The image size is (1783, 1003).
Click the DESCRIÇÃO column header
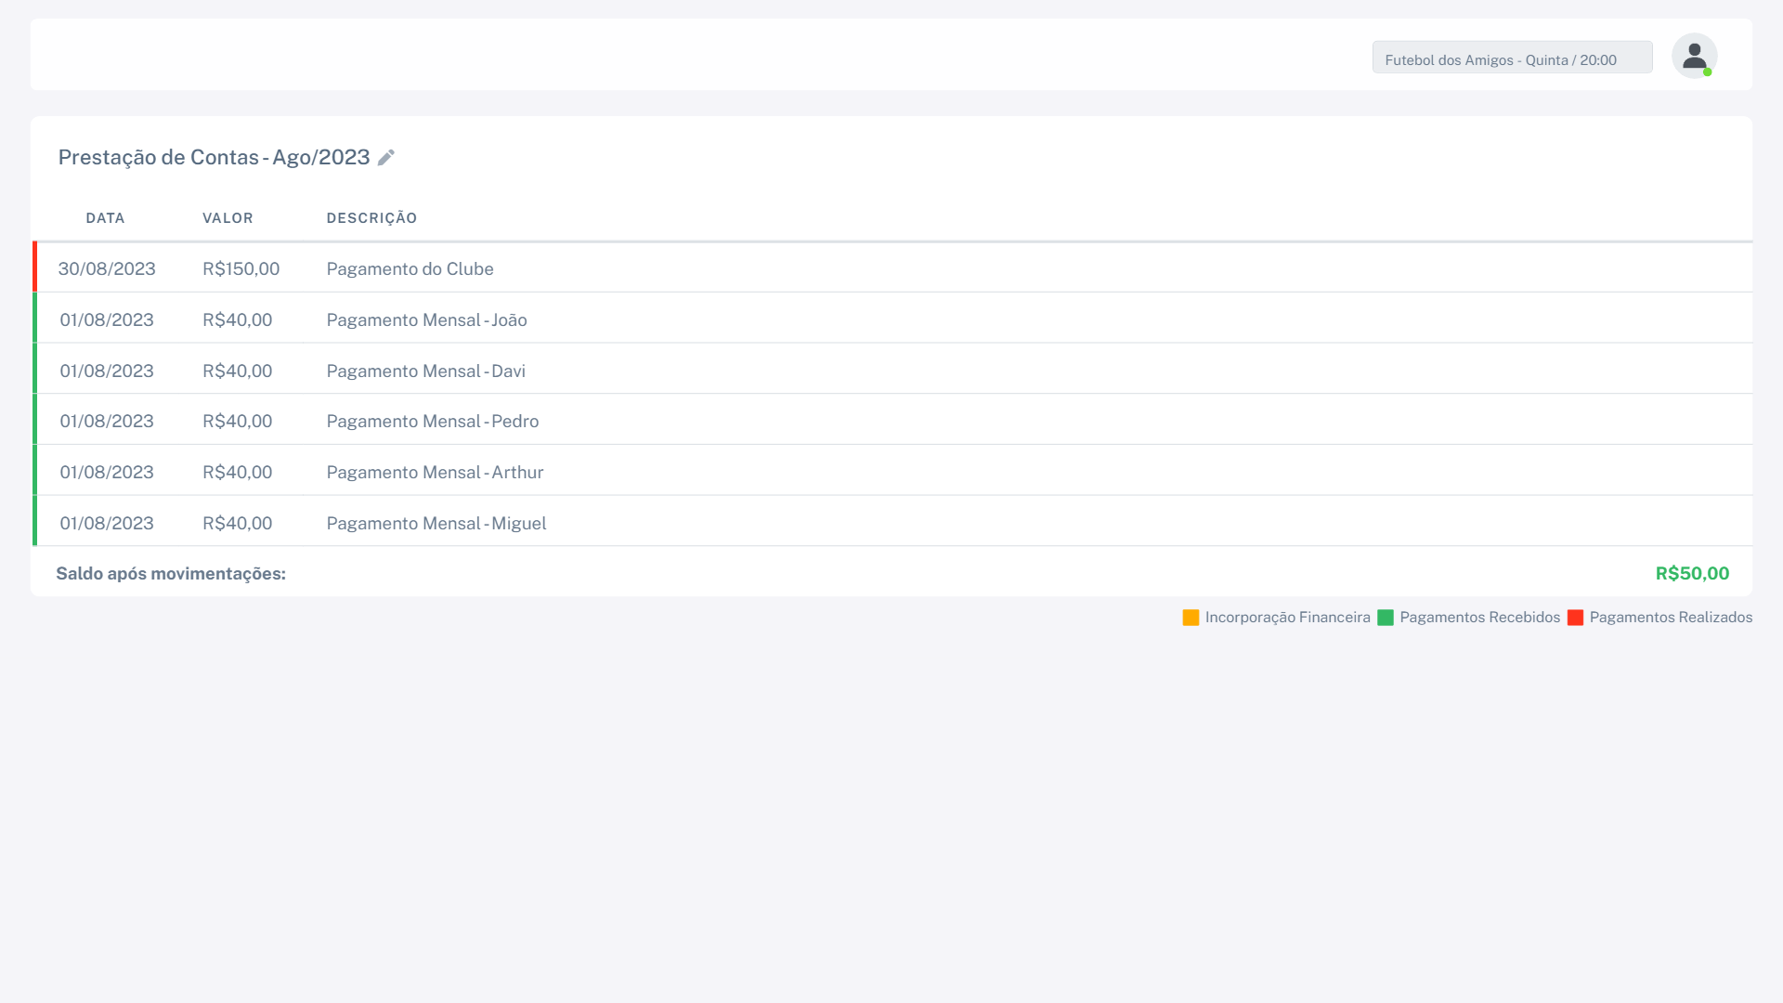coord(371,218)
